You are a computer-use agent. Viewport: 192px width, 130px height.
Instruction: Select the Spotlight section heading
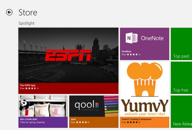[26, 23]
